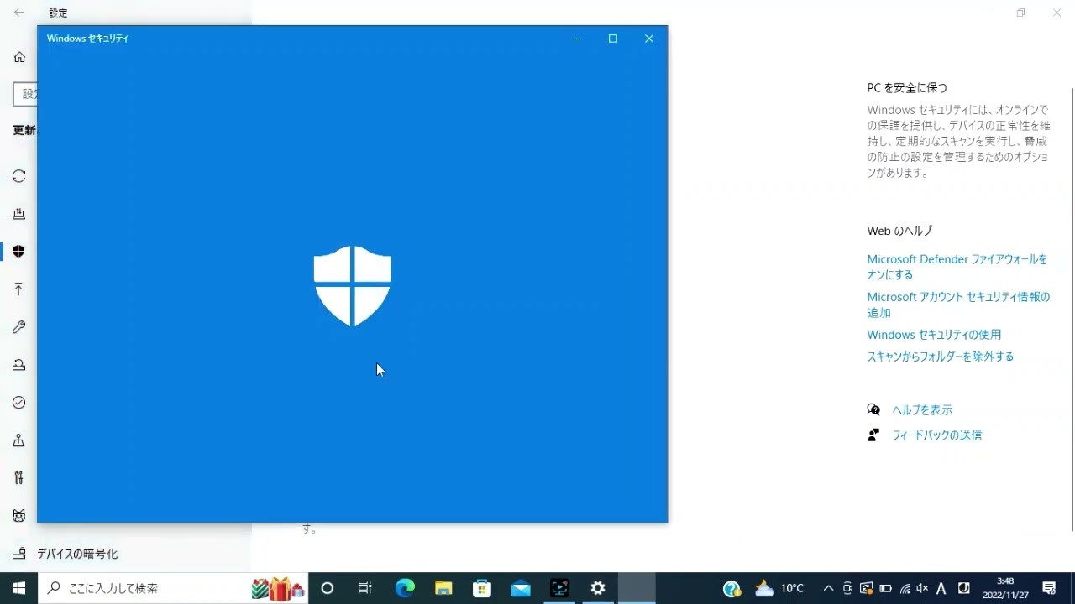Image resolution: width=1075 pixels, height=604 pixels.
Task: Open Windows Update in Settings sidebar
Action: pyautogui.click(x=18, y=176)
